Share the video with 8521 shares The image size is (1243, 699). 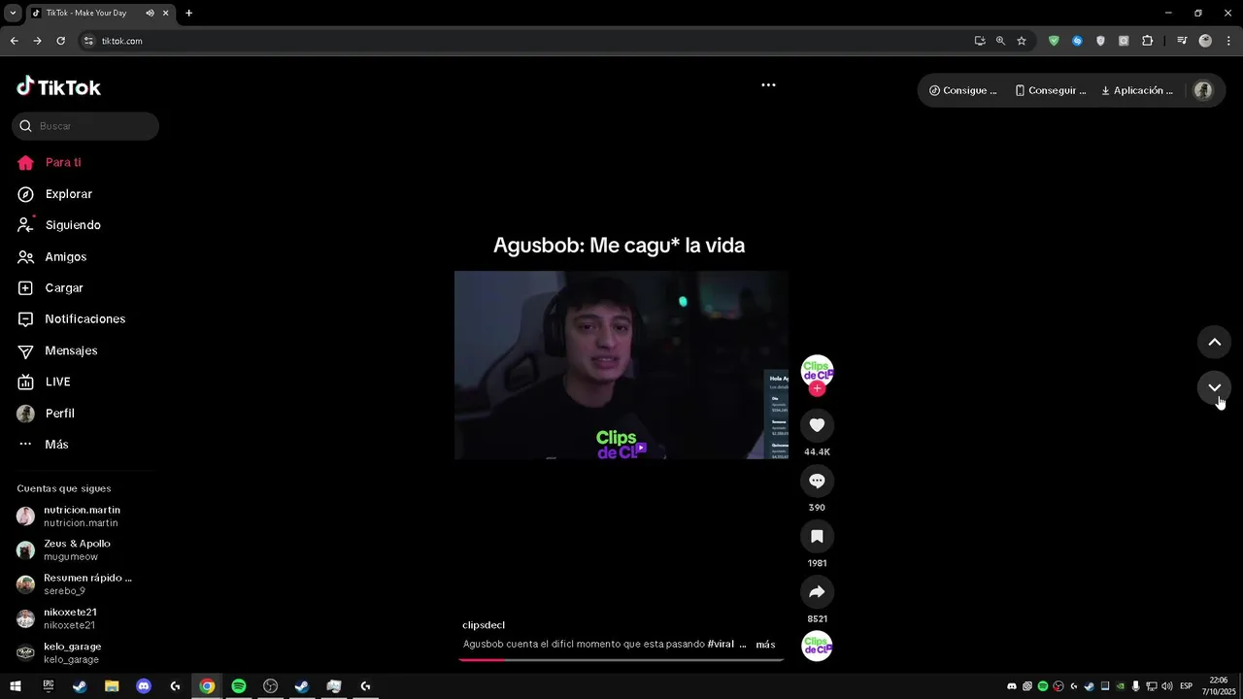click(817, 592)
